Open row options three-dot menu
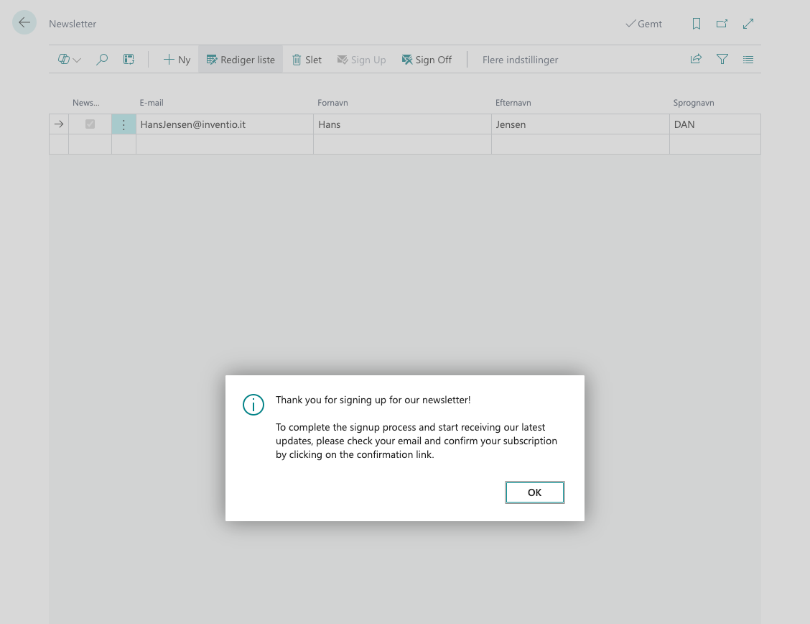810x624 pixels. click(x=124, y=124)
